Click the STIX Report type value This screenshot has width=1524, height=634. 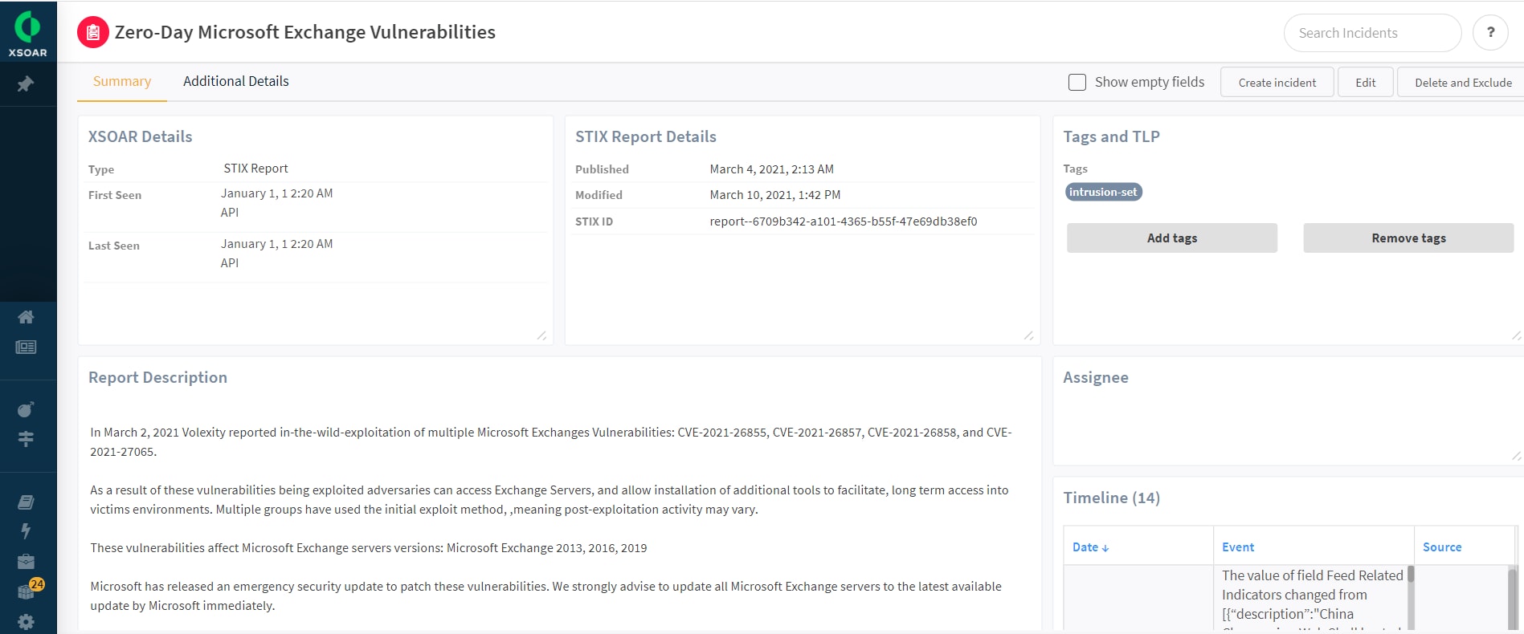(255, 169)
